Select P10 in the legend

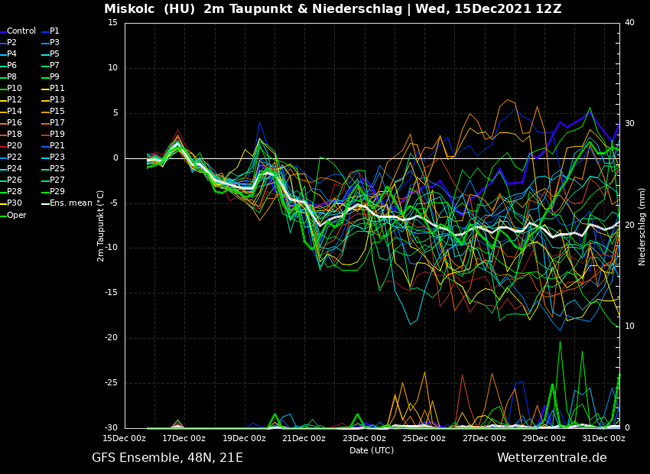pyautogui.click(x=15, y=89)
